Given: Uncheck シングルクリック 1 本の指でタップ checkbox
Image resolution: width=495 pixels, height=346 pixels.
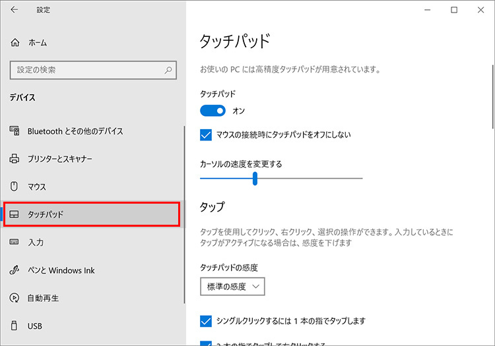Looking at the screenshot, I should click(x=205, y=321).
